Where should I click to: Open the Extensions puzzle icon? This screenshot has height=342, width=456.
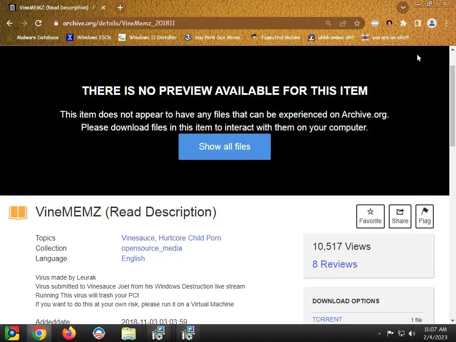click(403, 23)
